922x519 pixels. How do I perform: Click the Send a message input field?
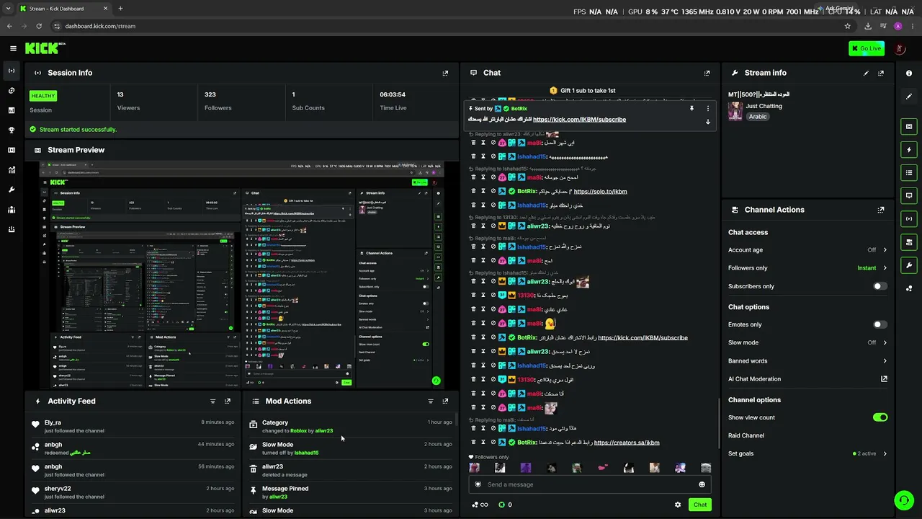pos(589,484)
